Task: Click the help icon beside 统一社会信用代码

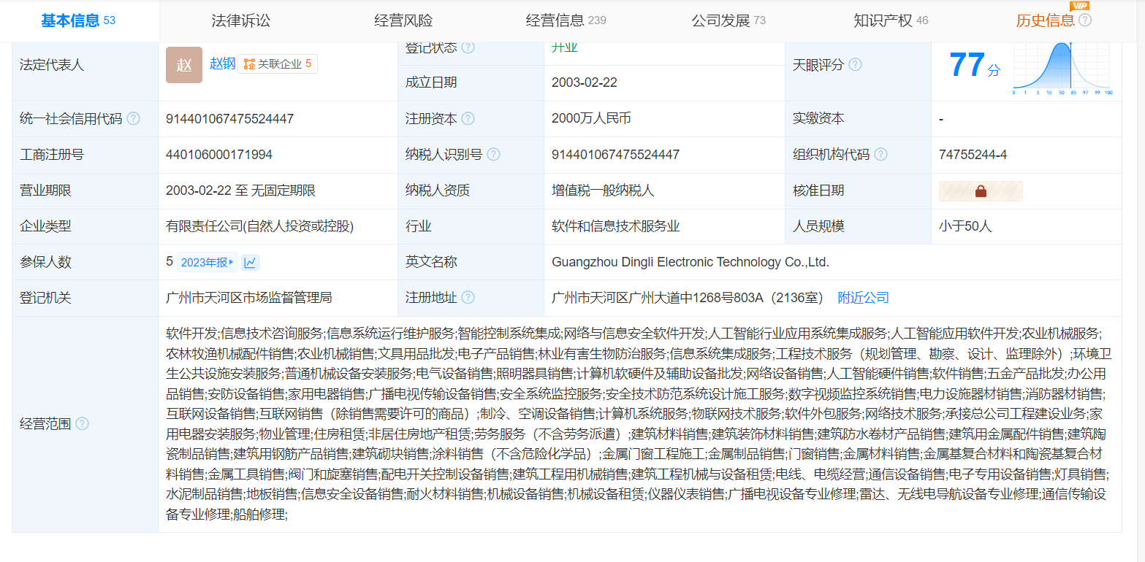Action: pyautogui.click(x=133, y=118)
